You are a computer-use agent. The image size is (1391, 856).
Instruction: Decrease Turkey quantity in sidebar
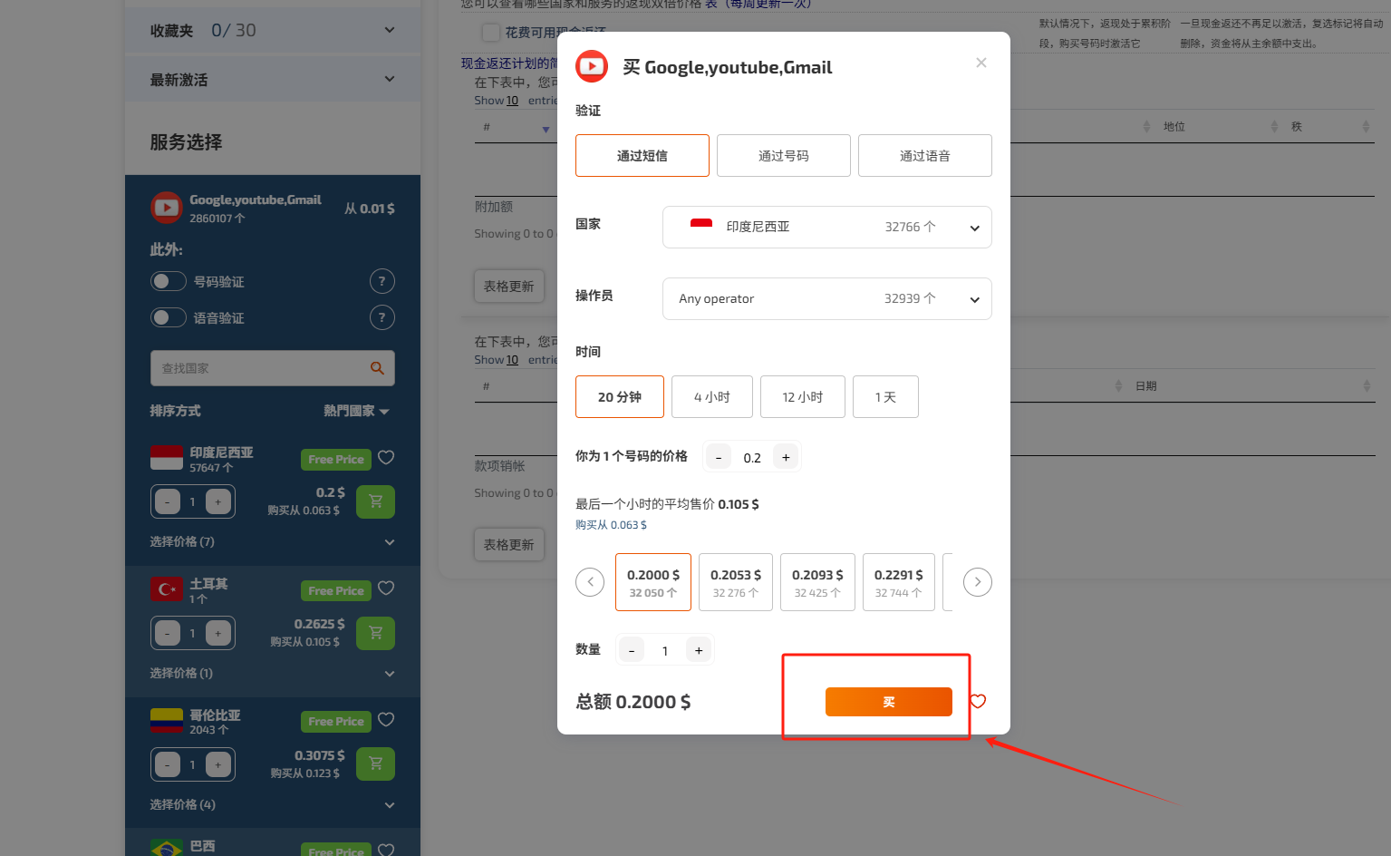click(x=168, y=633)
